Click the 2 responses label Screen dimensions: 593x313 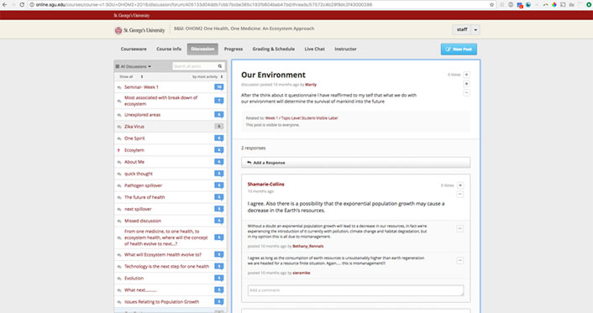point(254,148)
